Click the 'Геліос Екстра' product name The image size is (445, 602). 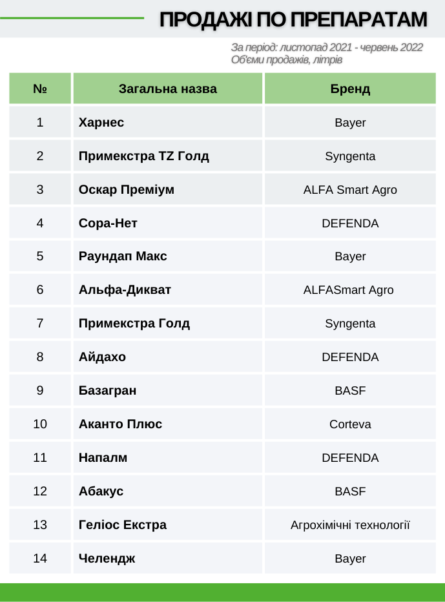coord(123,525)
